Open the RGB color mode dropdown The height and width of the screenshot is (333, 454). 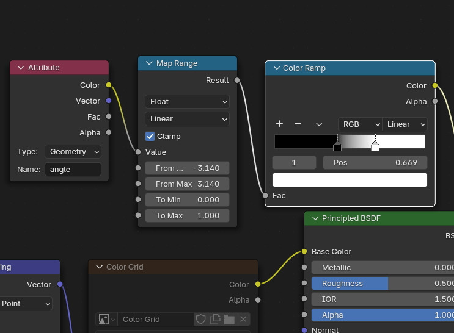(360, 124)
